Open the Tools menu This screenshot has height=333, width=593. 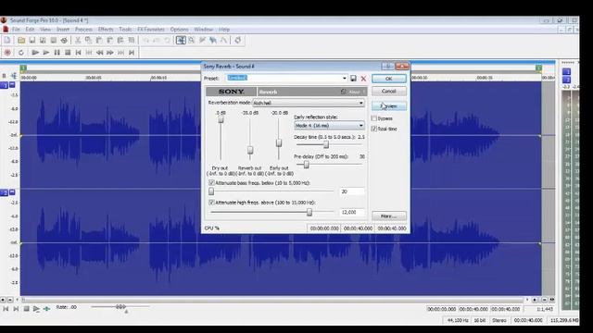pyautogui.click(x=125, y=29)
